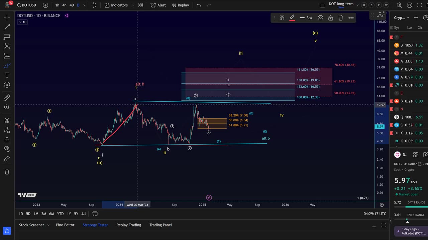Toggle stay in drawing mode
428x240 pixels.
(x=7, y=130)
